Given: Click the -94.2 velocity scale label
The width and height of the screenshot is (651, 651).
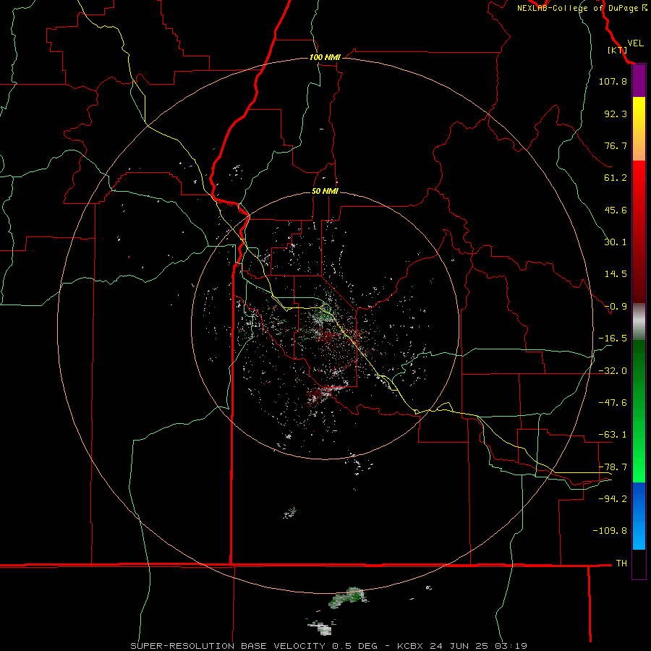Looking at the screenshot, I should click(x=613, y=498).
